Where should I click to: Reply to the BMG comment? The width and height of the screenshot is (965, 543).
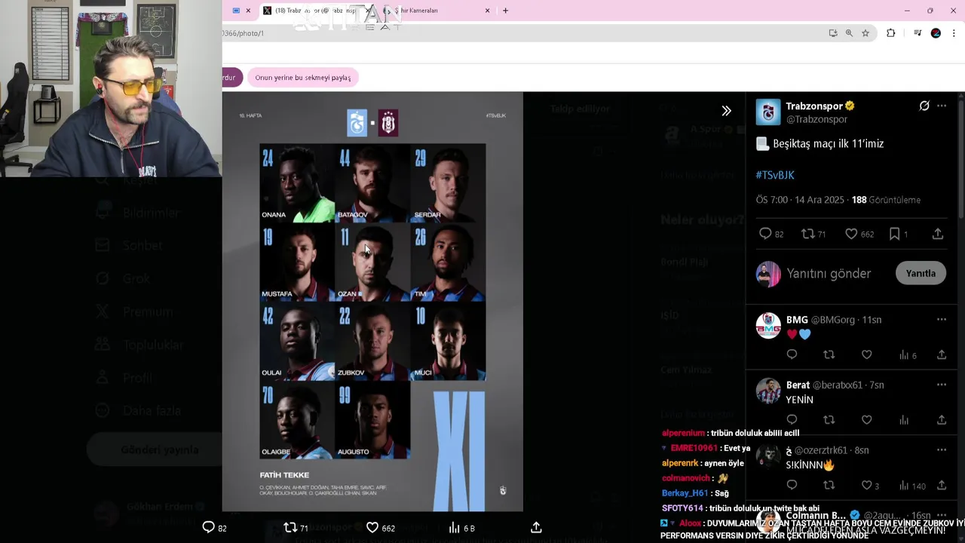[792, 354]
